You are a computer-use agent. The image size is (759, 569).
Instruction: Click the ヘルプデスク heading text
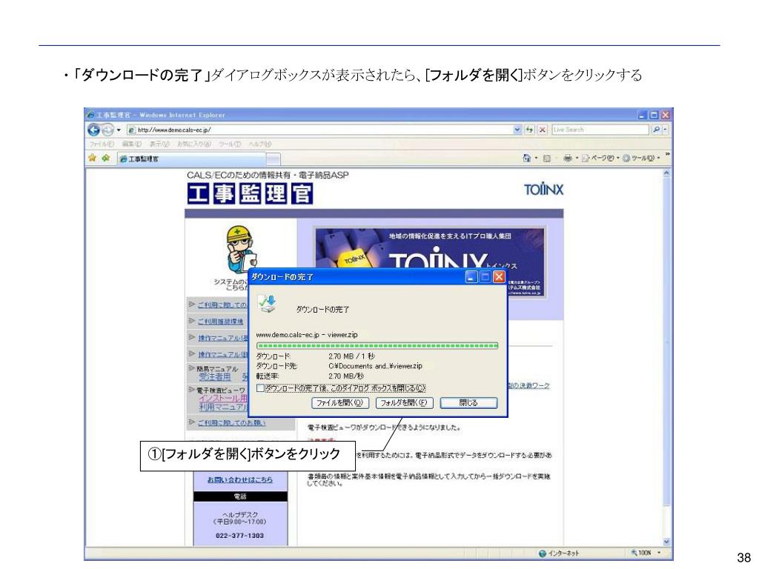[240, 515]
